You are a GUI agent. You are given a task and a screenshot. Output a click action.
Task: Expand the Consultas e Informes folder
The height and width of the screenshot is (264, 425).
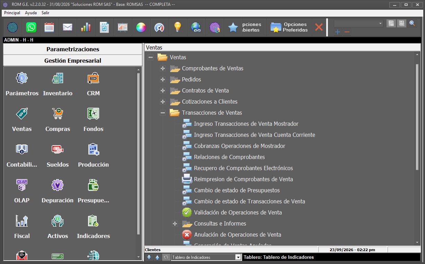(x=175, y=224)
